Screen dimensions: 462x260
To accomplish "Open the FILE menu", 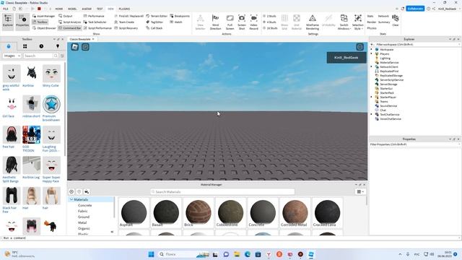I will 6,9.
